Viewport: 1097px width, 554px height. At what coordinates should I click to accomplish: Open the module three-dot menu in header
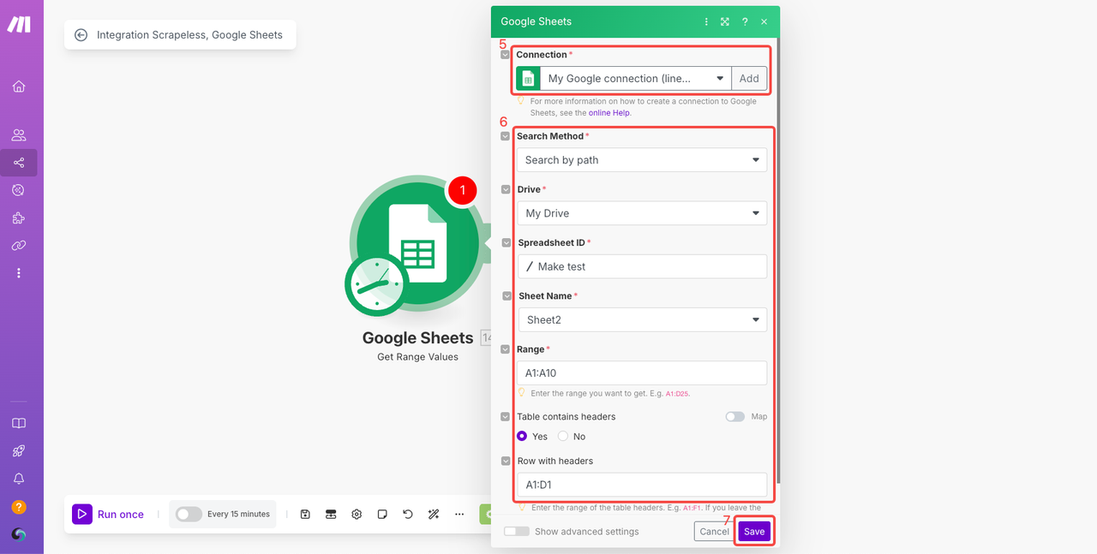(x=706, y=21)
